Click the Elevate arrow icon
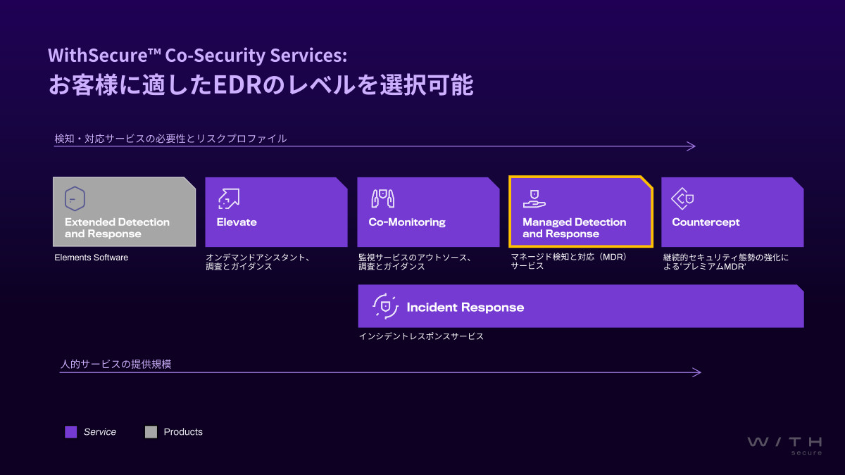This screenshot has height=475, width=845. pyautogui.click(x=228, y=198)
